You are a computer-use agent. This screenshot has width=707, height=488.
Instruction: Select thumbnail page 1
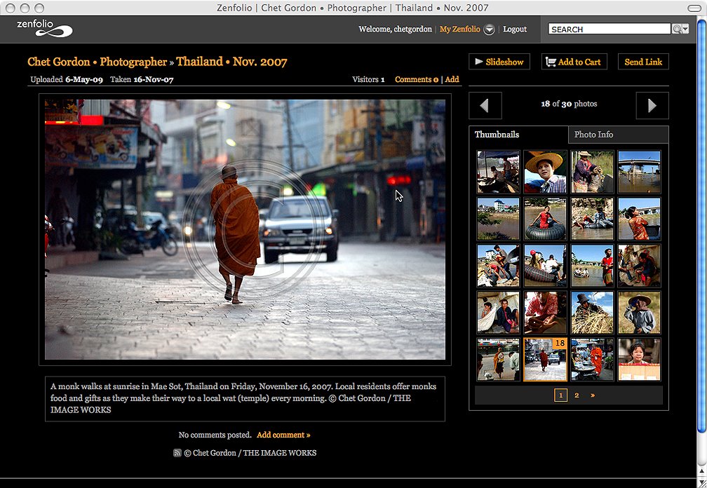click(x=560, y=395)
